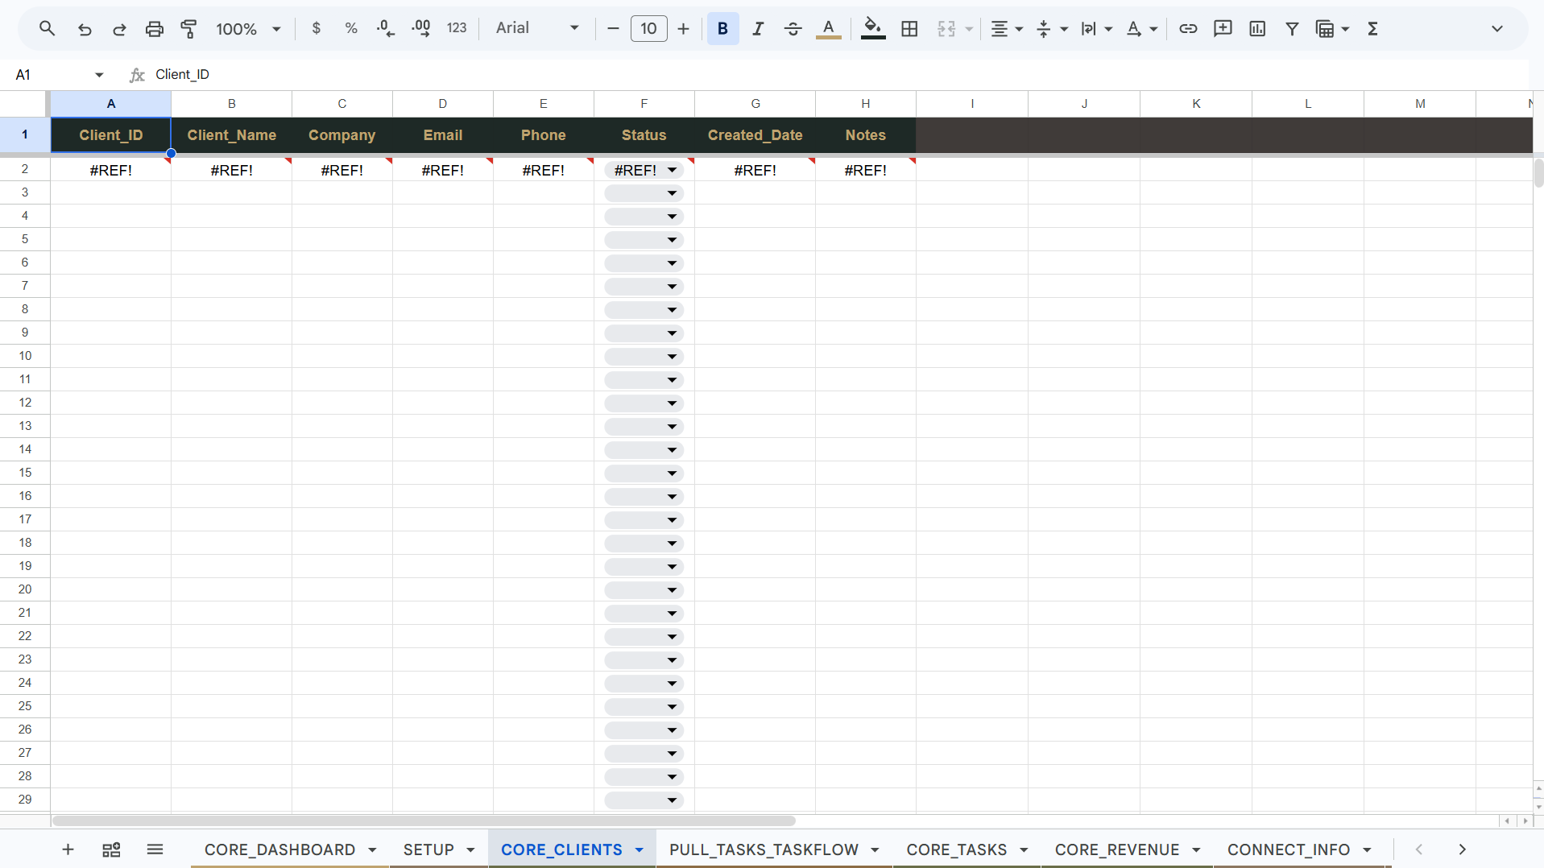Viewport: 1544px width, 868px height.
Task: Click the Functions sigma icon
Action: click(x=1373, y=29)
